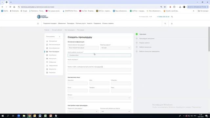Go to Подписки in the sidebar
Screen dimensions: 210x118
[52, 72]
